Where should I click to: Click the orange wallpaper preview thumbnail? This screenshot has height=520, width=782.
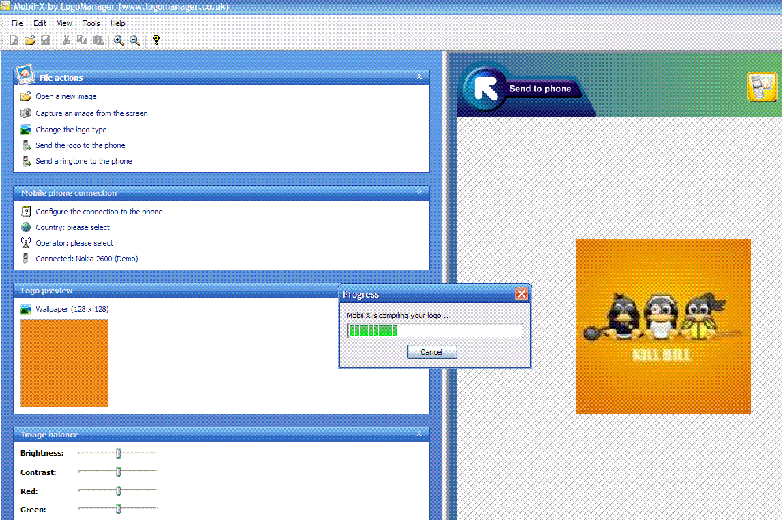click(x=64, y=364)
